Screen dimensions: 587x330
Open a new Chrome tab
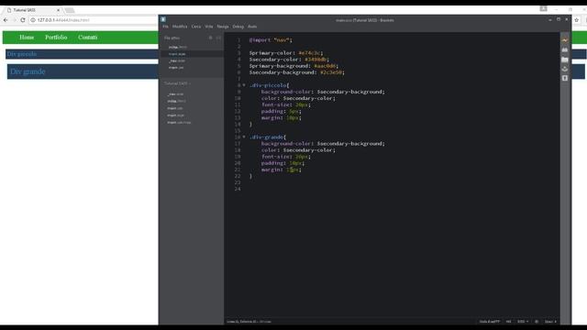(x=70, y=10)
